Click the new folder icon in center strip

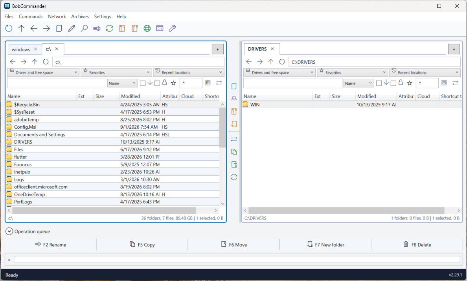click(x=234, y=124)
